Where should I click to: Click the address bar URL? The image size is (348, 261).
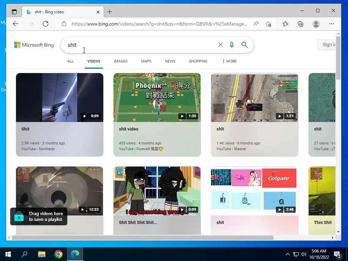coord(159,24)
